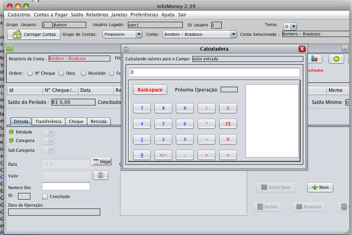The height and width of the screenshot is (235, 352).
Task: Click the calculator display field
Action: click(214, 72)
